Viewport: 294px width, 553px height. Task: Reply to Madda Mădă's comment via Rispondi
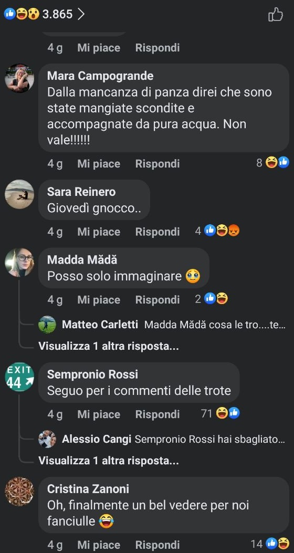point(157,300)
